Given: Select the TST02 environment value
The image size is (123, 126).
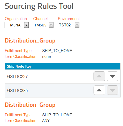Looking at the screenshot, I should pyautogui.click(x=65, y=25).
